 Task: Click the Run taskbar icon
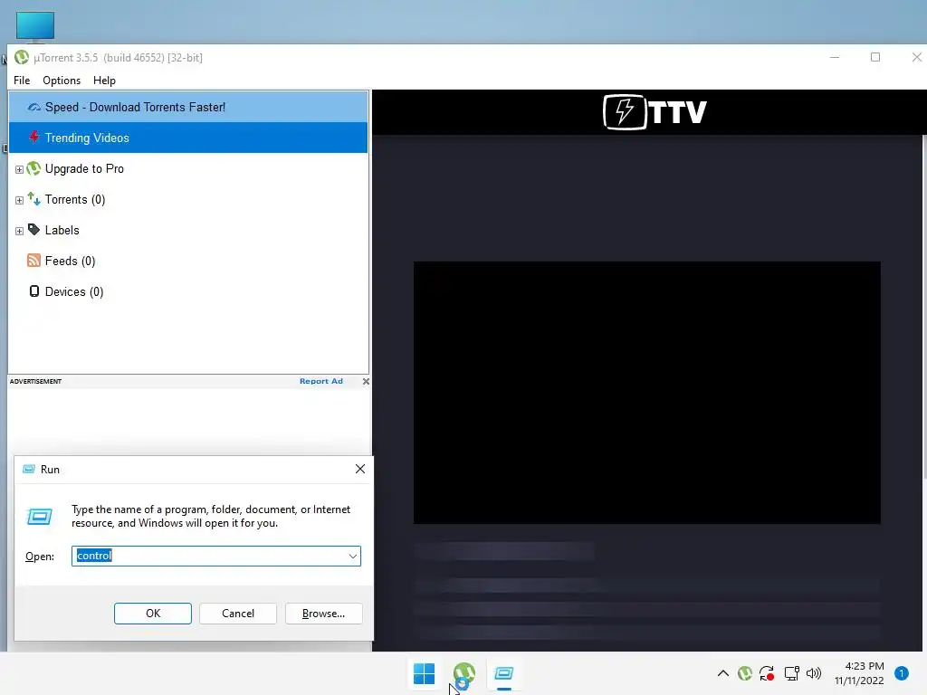coord(503,673)
